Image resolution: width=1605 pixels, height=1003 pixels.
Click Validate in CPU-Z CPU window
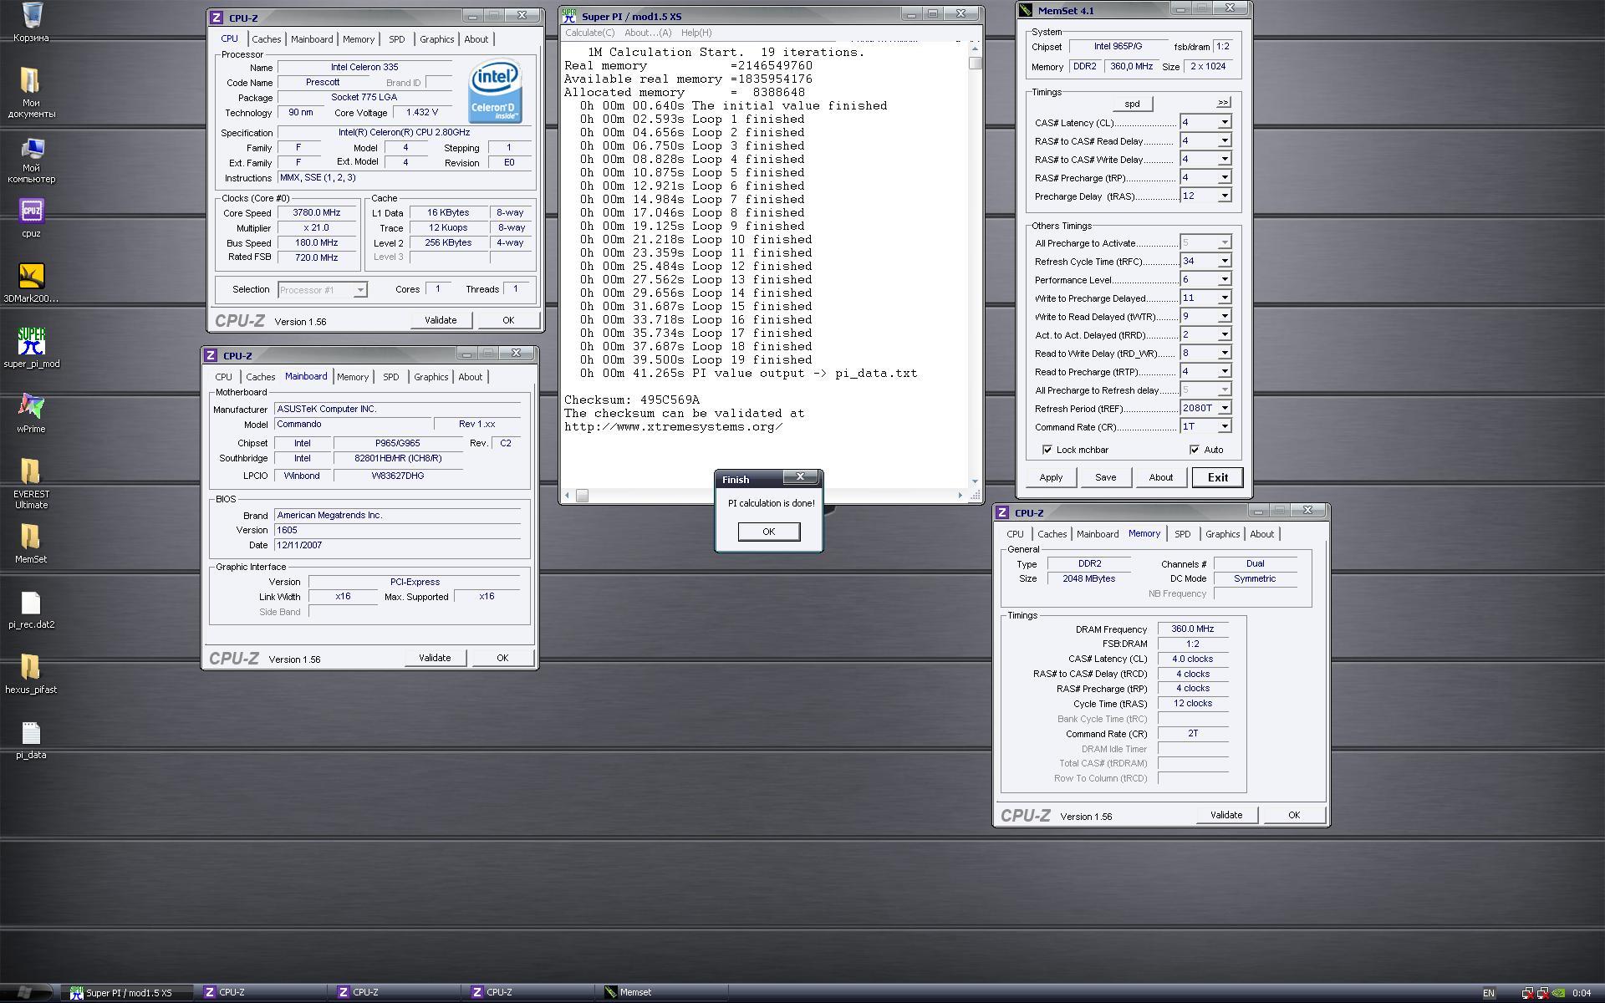pyautogui.click(x=441, y=320)
